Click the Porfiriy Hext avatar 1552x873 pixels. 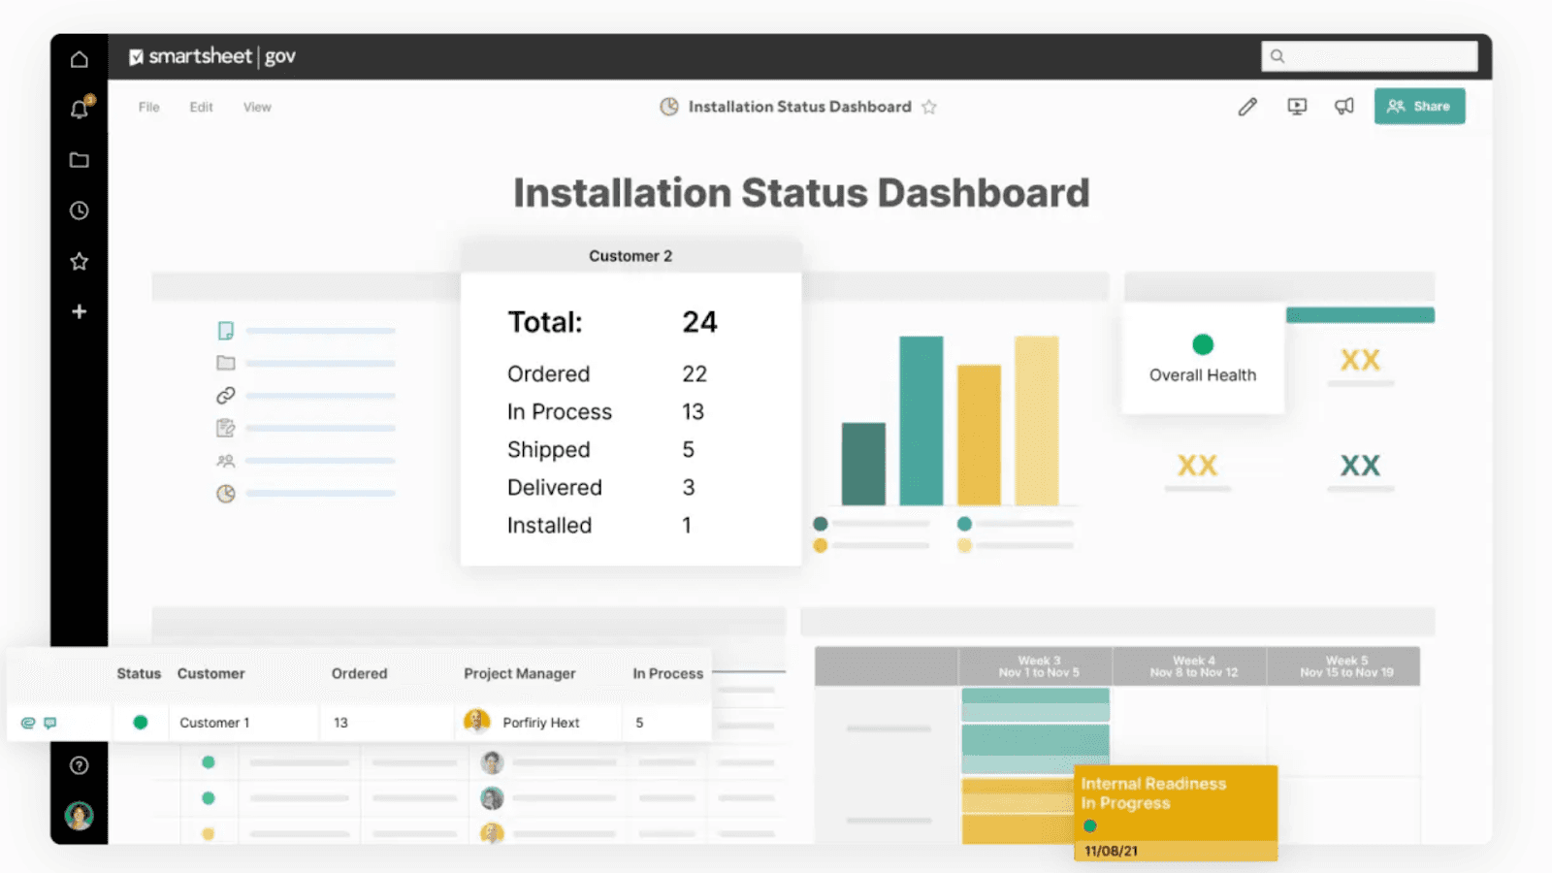477,721
